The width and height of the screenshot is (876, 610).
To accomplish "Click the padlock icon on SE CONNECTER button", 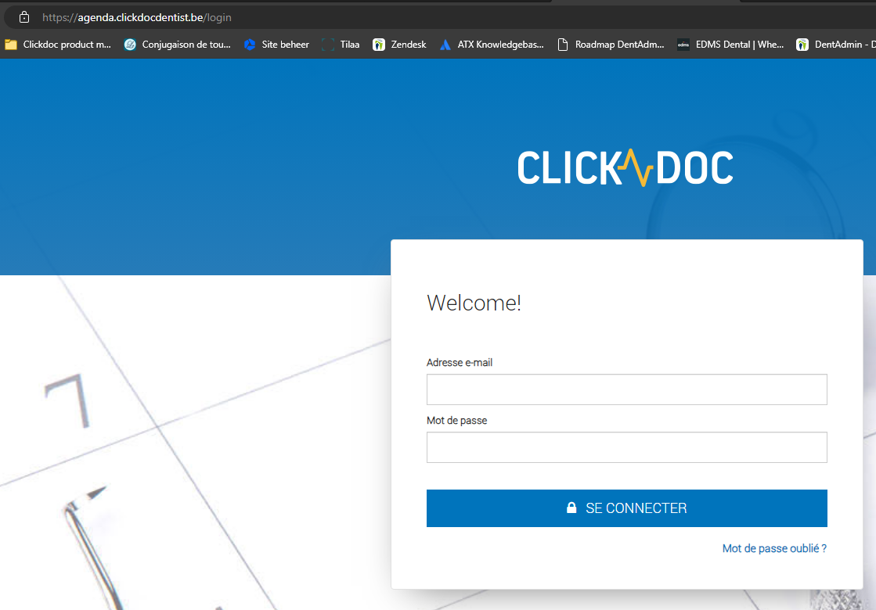I will pyautogui.click(x=571, y=508).
